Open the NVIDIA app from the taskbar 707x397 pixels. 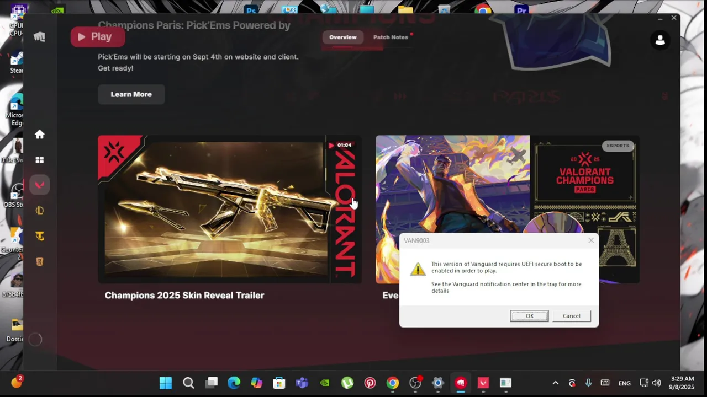point(325,383)
